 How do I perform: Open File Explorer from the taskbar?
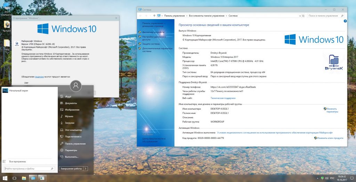click(x=24, y=178)
